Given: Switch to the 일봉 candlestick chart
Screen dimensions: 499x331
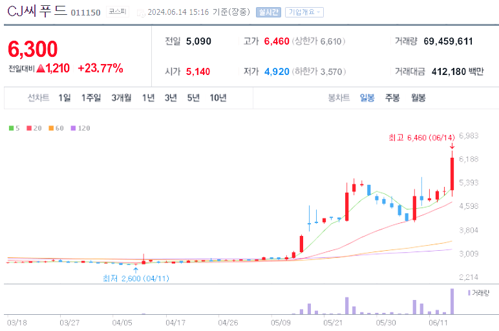Looking at the screenshot, I should (367, 98).
